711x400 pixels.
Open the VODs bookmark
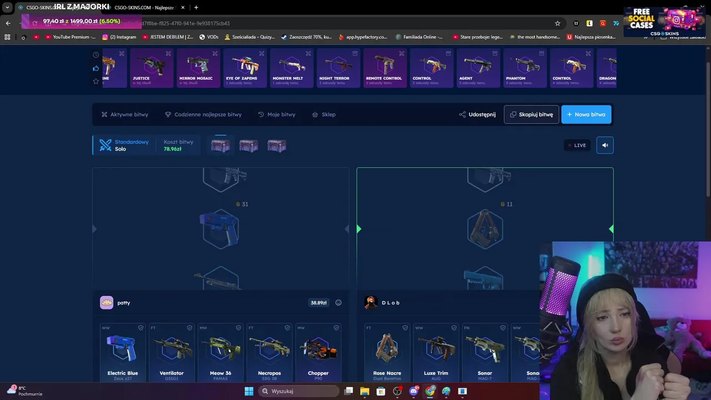pos(209,37)
